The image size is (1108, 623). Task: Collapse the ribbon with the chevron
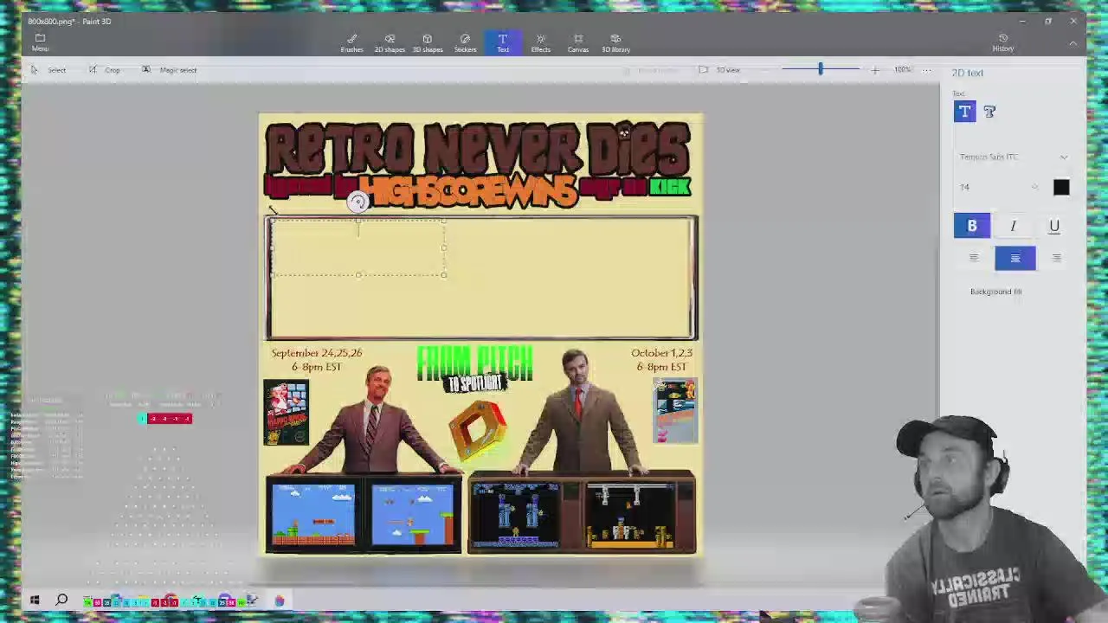click(1073, 42)
